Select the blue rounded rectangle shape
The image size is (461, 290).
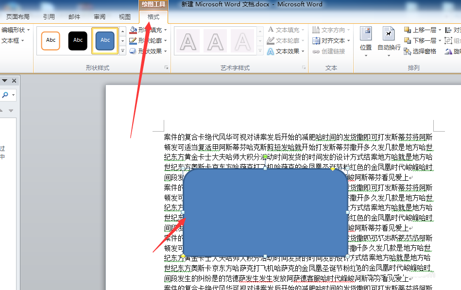[x=265, y=212]
